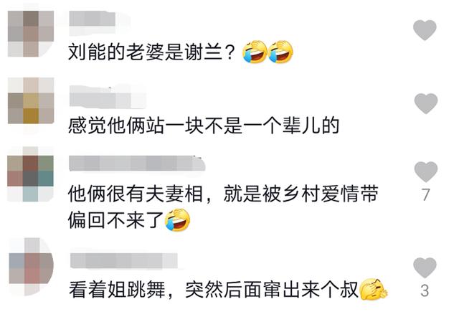
Task: Open second commenter's avatar with yellow tones
Action: (31, 100)
